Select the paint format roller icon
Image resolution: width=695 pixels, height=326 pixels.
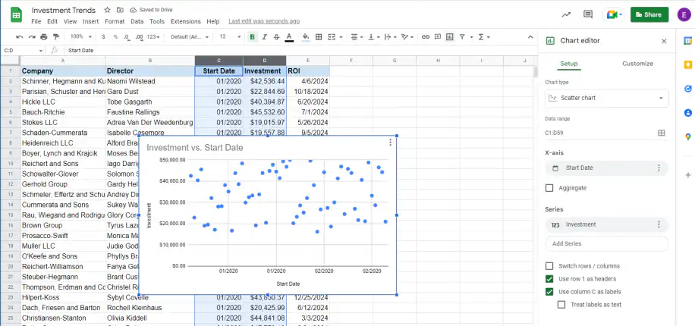(x=56, y=36)
